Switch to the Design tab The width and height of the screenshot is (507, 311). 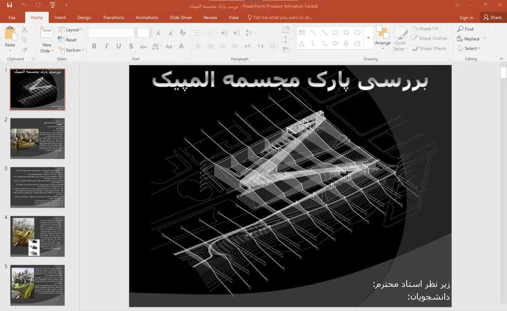(x=84, y=17)
